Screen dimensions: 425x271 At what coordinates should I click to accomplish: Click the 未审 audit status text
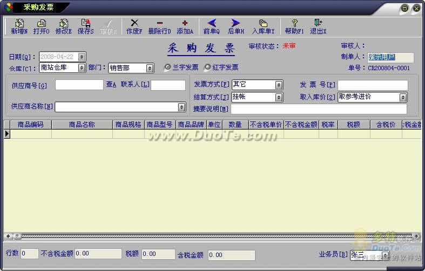point(289,46)
